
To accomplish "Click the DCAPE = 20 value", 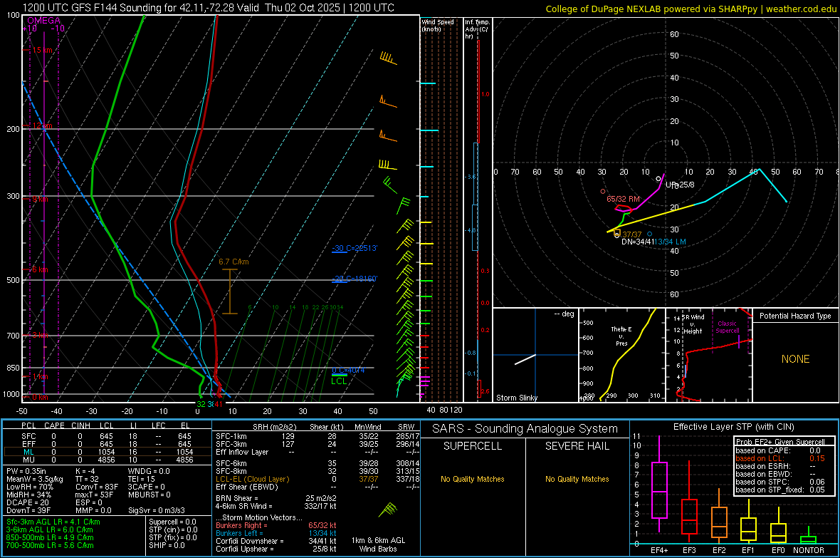I will (28, 502).
